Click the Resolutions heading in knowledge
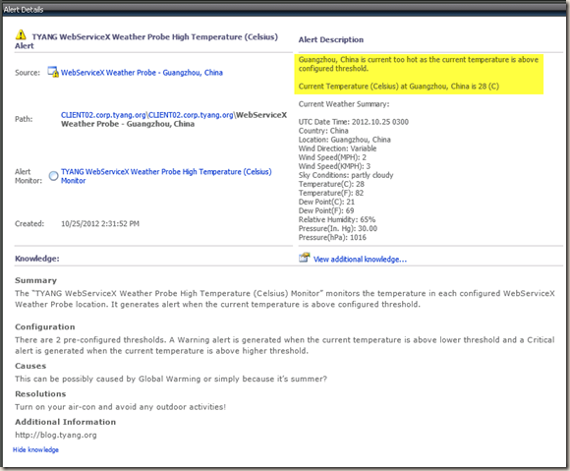This screenshot has width=570, height=471. [40, 394]
